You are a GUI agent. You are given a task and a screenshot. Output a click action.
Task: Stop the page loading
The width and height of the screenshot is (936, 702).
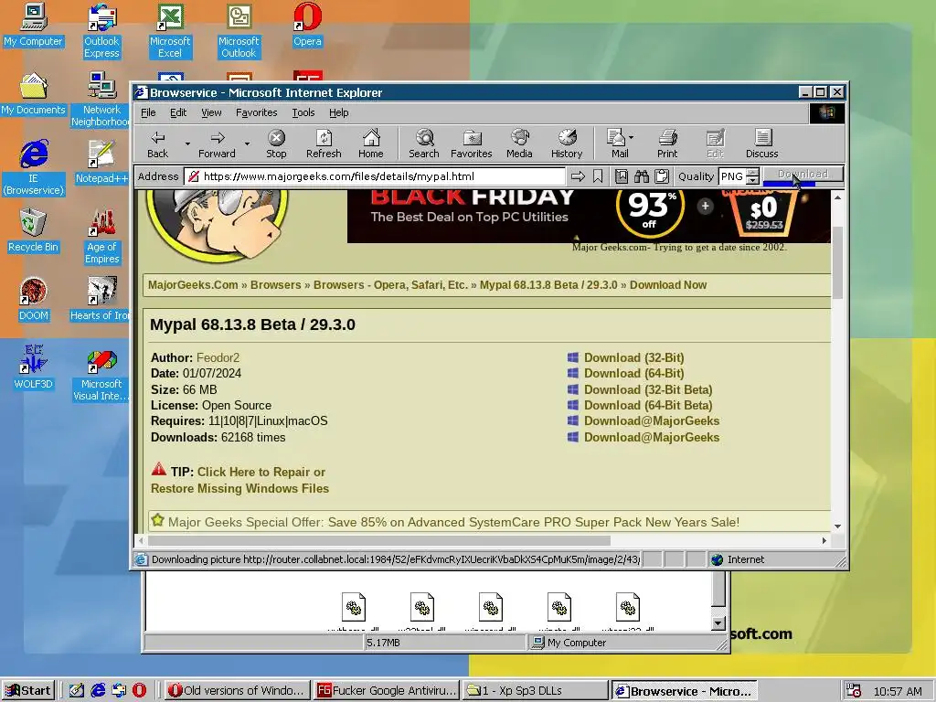point(276,144)
